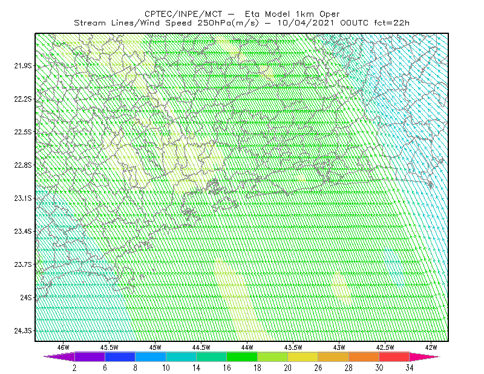This screenshot has height=374, width=484.
Task: Click the '22.5S' latitude label
Action: 23,132
